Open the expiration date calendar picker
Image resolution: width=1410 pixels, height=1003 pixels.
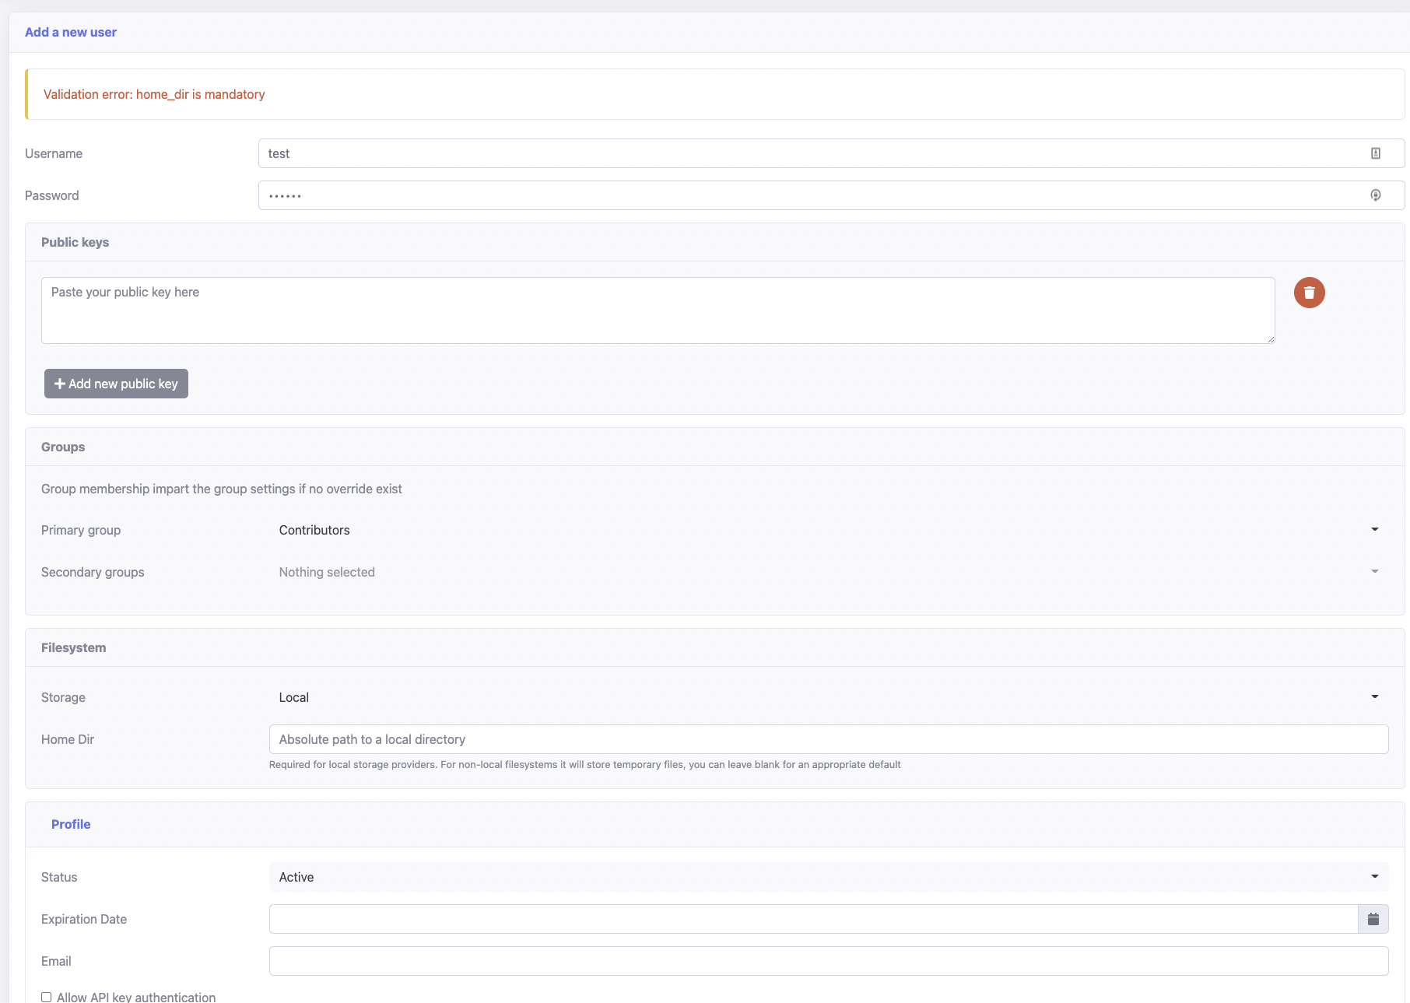(1373, 919)
